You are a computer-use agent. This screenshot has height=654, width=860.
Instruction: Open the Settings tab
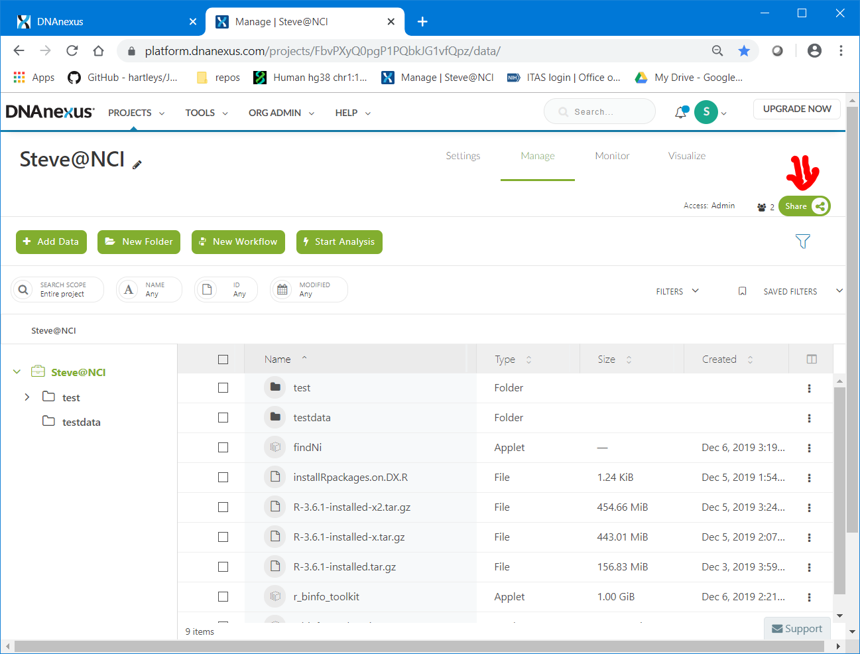pyautogui.click(x=463, y=156)
